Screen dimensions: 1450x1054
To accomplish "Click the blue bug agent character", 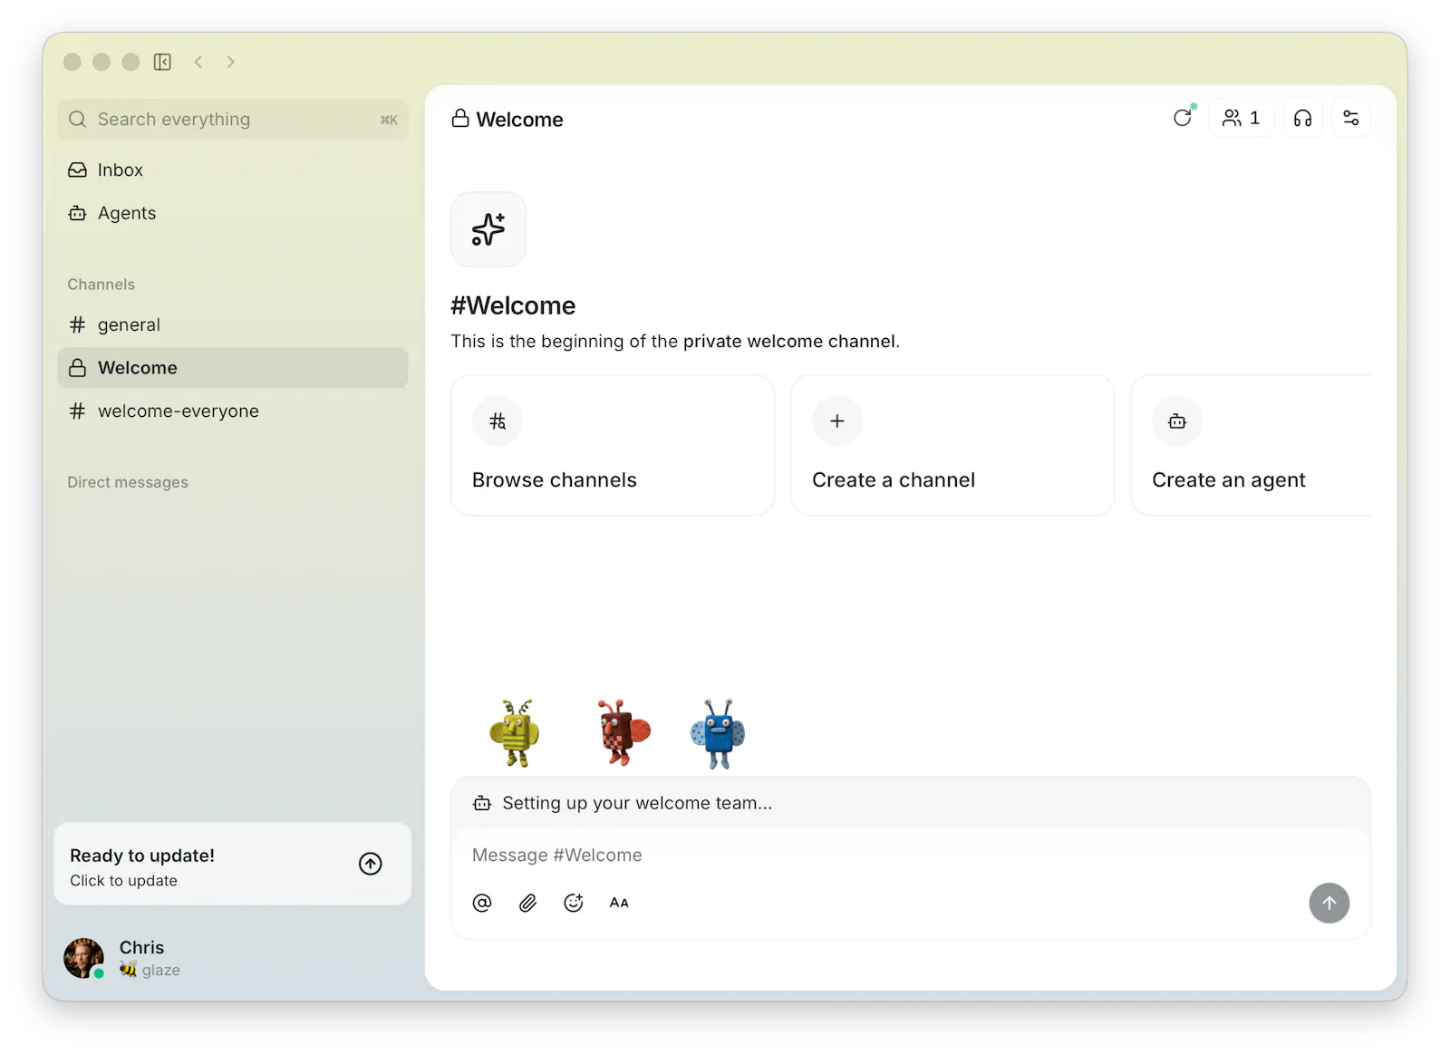I will pyautogui.click(x=718, y=734).
